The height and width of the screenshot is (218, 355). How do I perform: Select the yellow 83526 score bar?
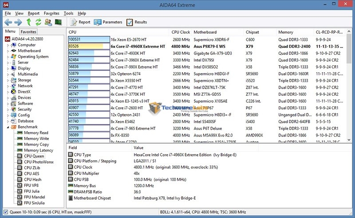pyautogui.click(x=89, y=47)
